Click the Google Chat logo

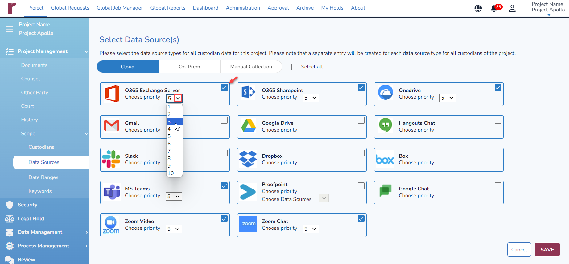click(386, 191)
